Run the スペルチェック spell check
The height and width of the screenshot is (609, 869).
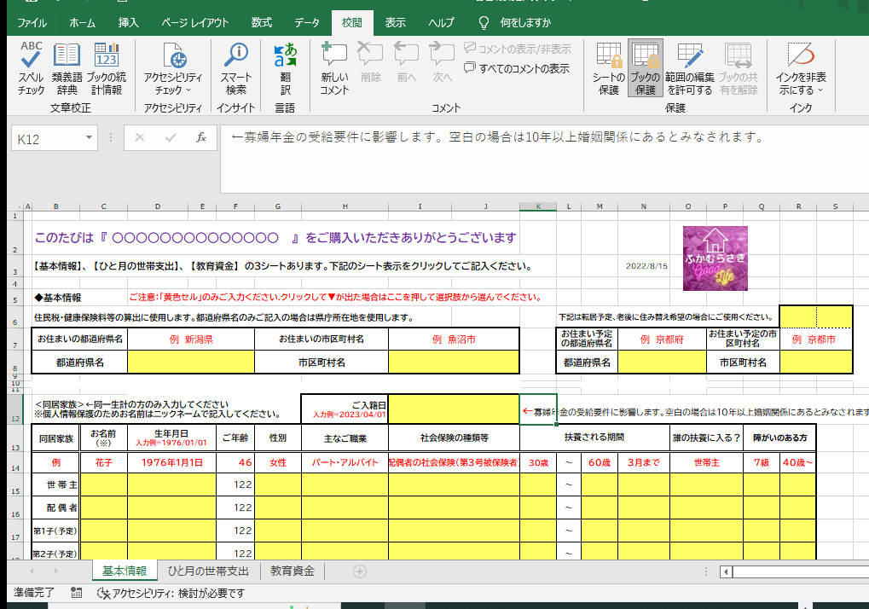pos(31,69)
